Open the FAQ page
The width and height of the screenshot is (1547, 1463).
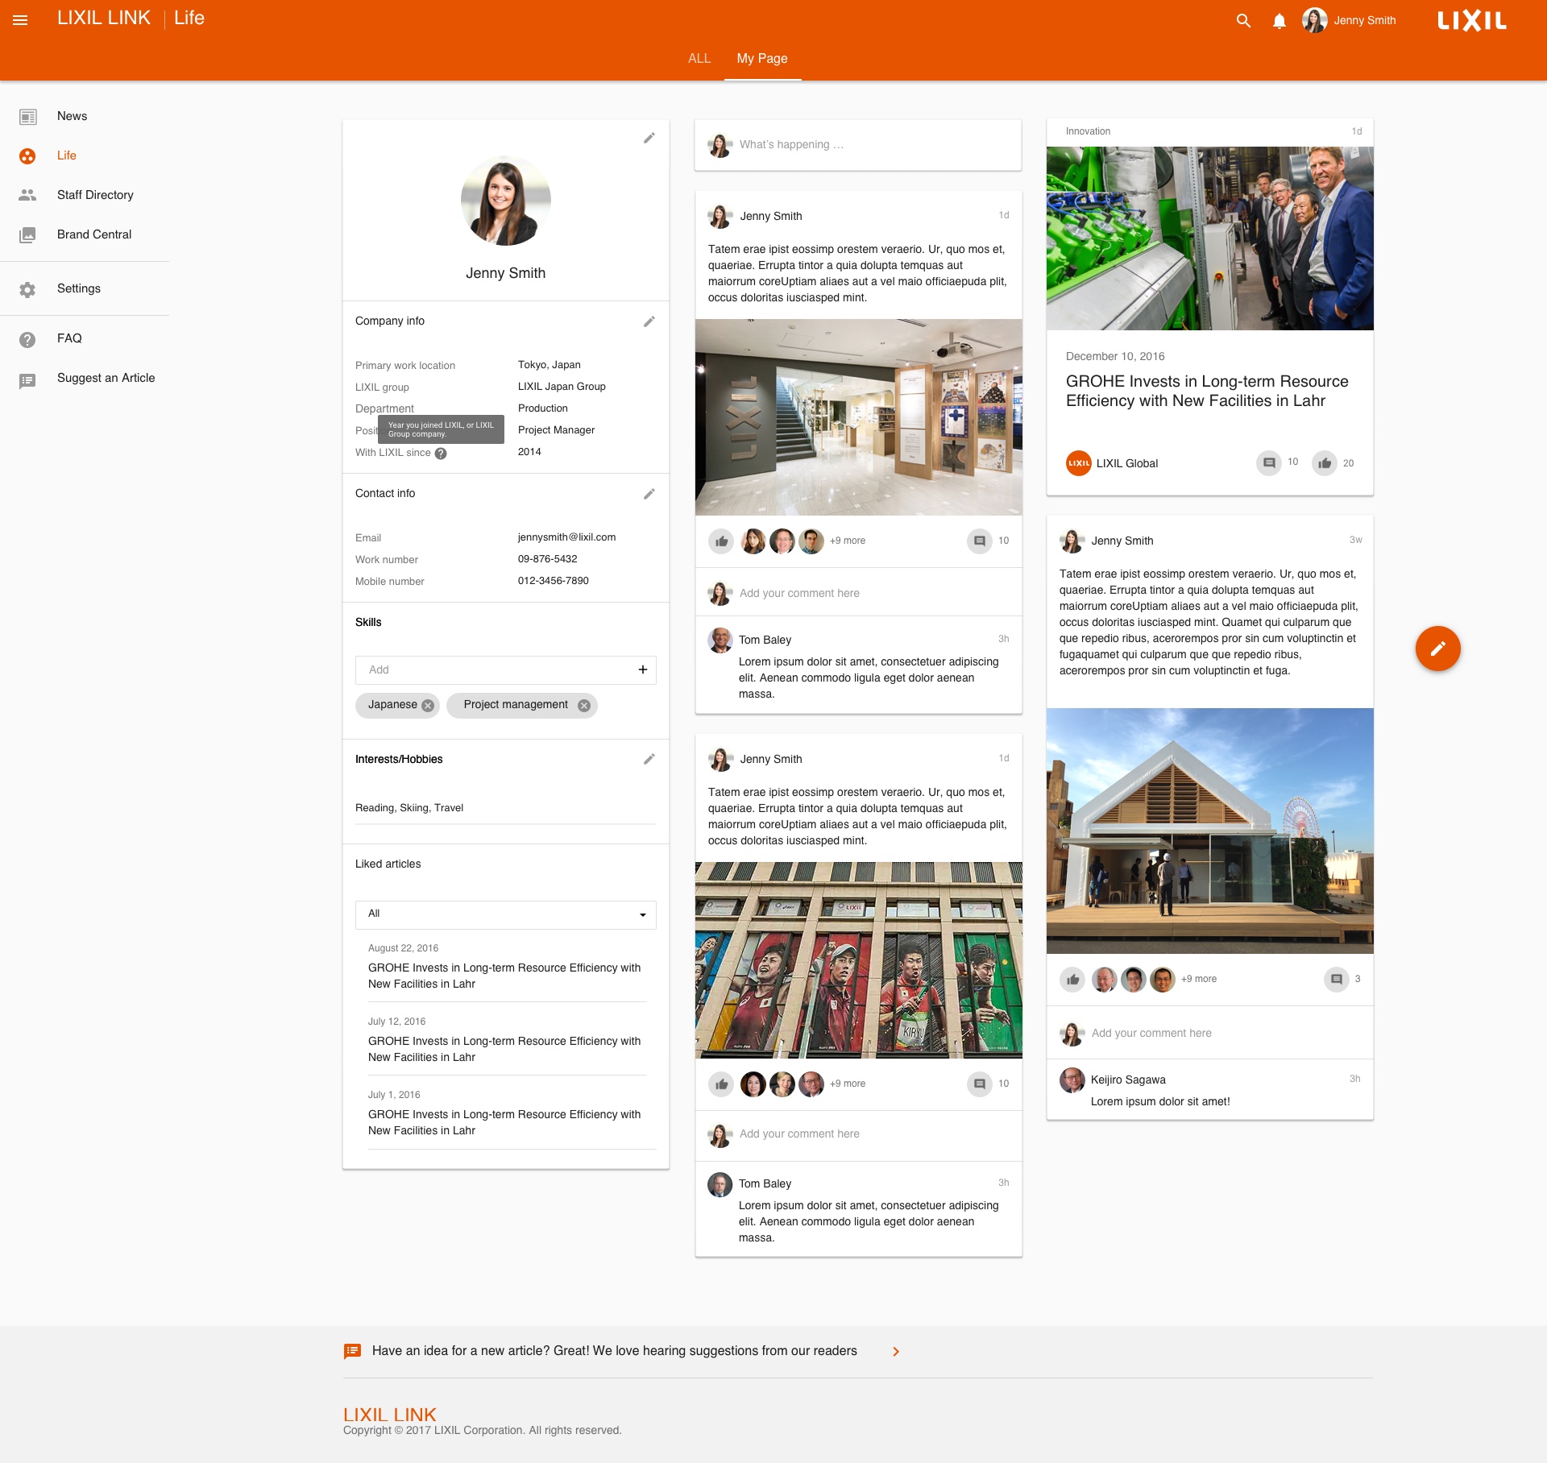[x=69, y=338]
